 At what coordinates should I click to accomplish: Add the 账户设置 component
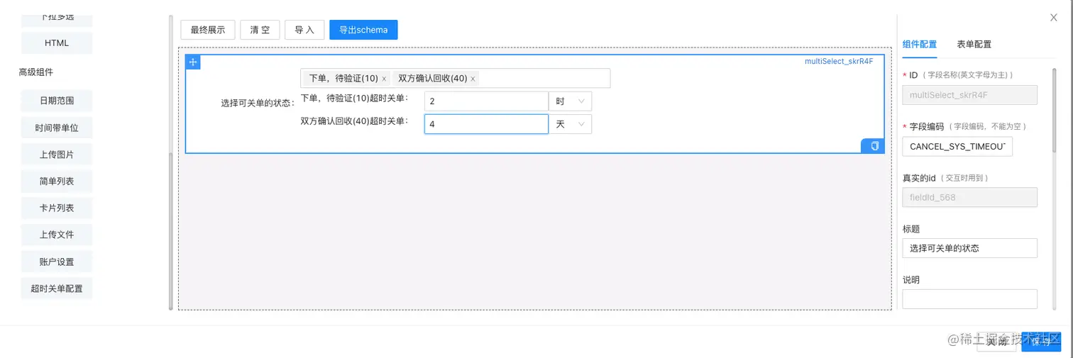[57, 262]
